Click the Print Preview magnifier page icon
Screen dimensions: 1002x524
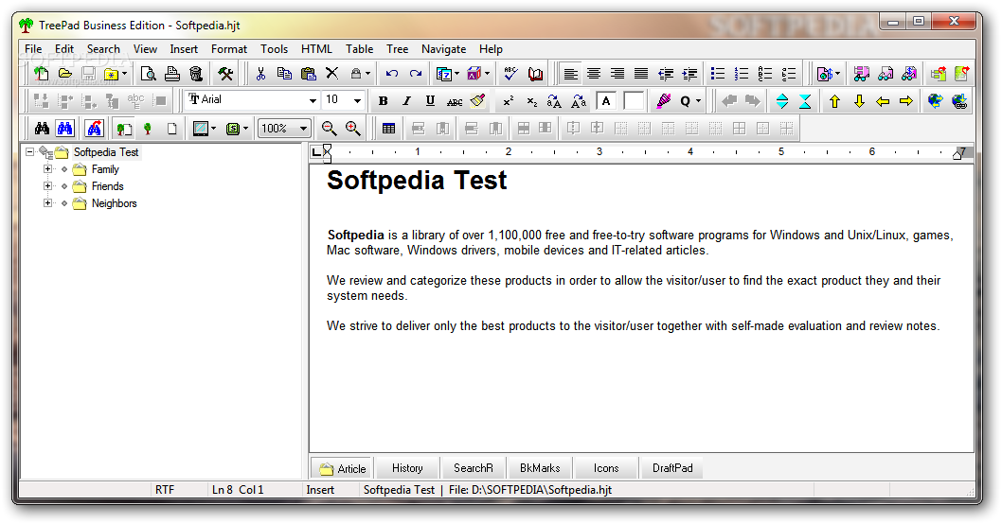point(149,74)
